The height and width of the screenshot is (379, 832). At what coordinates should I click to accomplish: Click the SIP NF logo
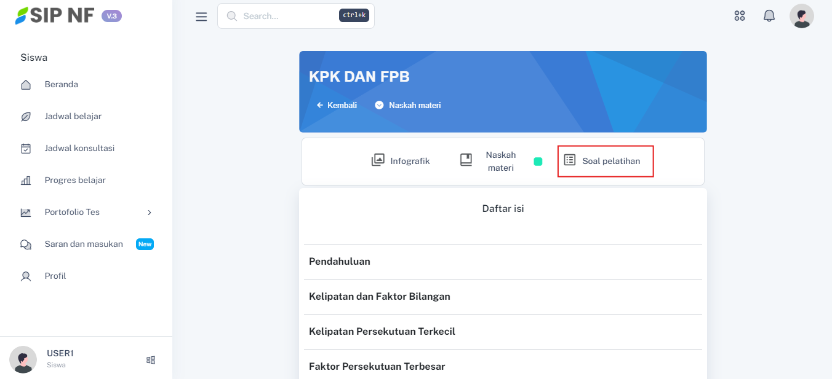pyautogui.click(x=55, y=16)
